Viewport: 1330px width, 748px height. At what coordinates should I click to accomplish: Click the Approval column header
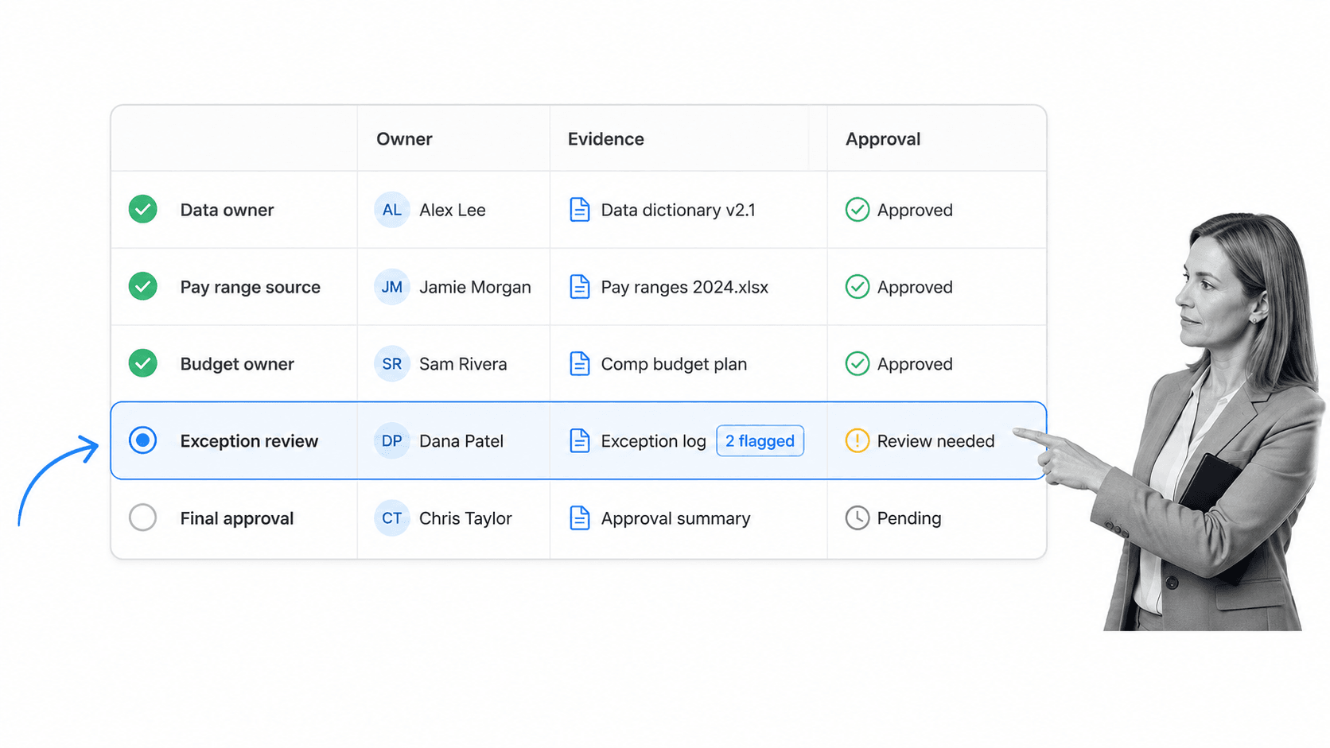[x=883, y=139]
